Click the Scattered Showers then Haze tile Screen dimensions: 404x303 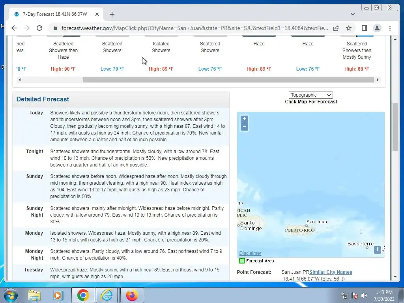coord(63,50)
